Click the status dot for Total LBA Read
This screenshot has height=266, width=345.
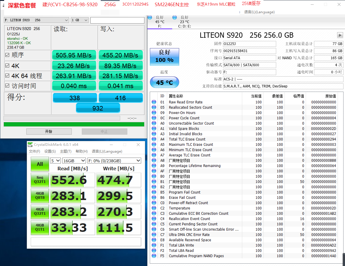pyautogui.click(x=154, y=250)
